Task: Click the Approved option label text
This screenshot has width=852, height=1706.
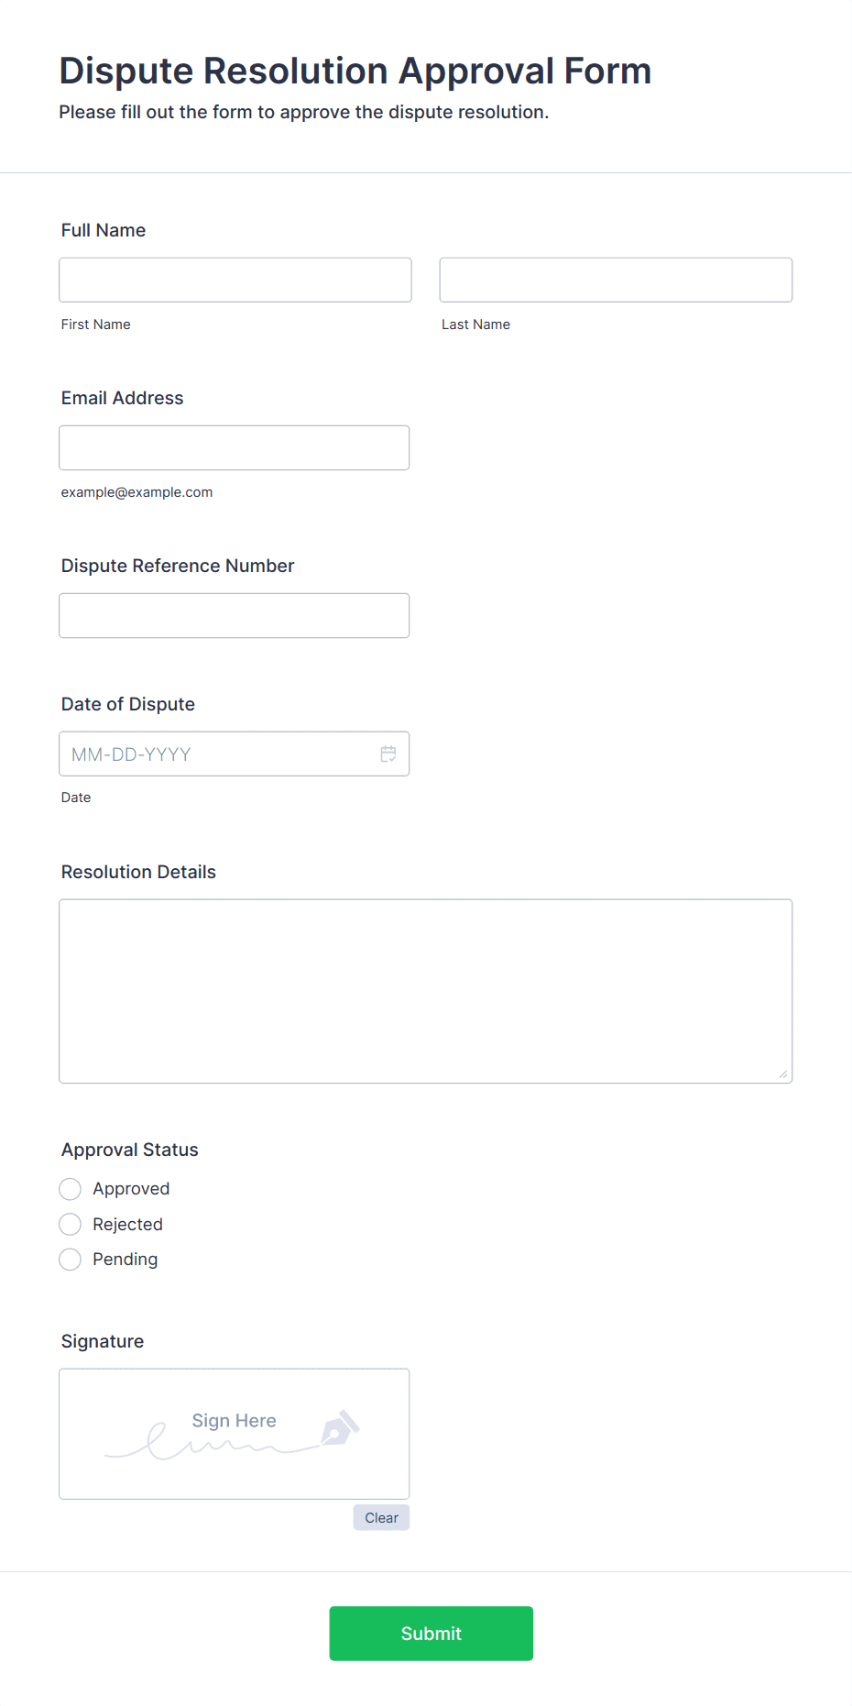Action: 131,1189
